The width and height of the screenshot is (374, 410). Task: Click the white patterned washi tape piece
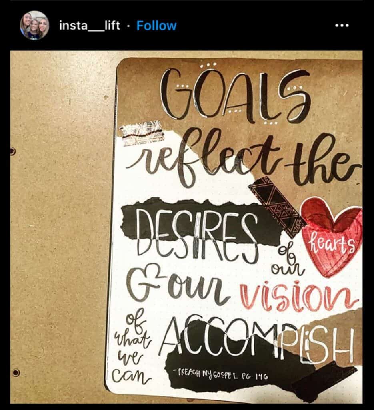click(x=142, y=133)
